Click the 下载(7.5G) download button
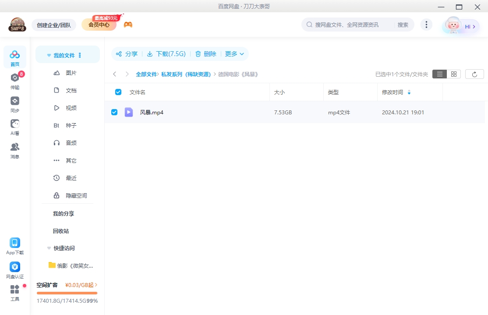This screenshot has width=488, height=315. [166, 54]
